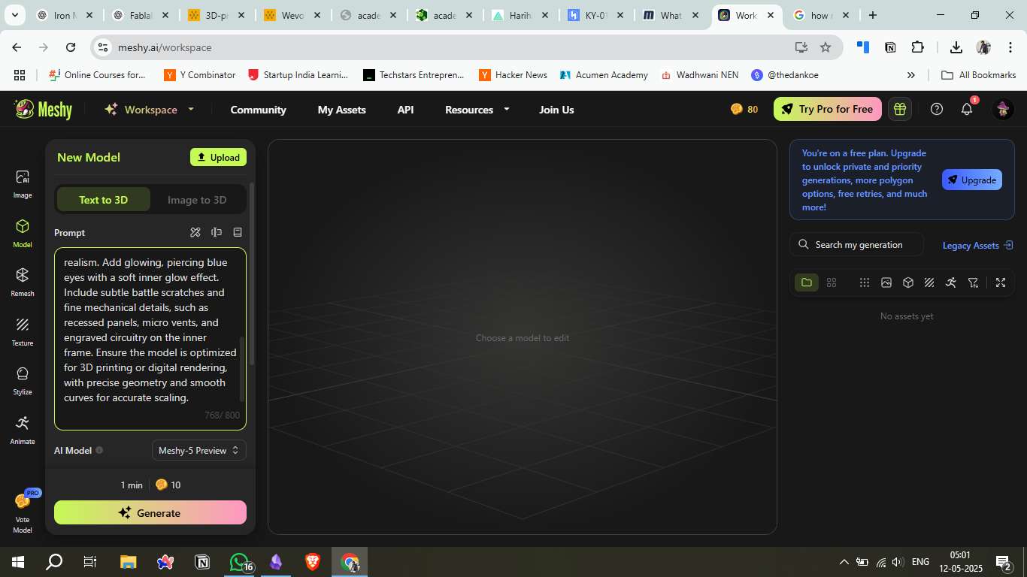The image size is (1027, 577).
Task: Click the Meshy logo
Action: (x=44, y=110)
